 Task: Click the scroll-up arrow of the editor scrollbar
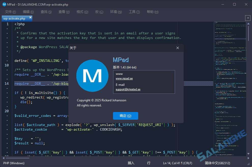(x=248, y=24)
